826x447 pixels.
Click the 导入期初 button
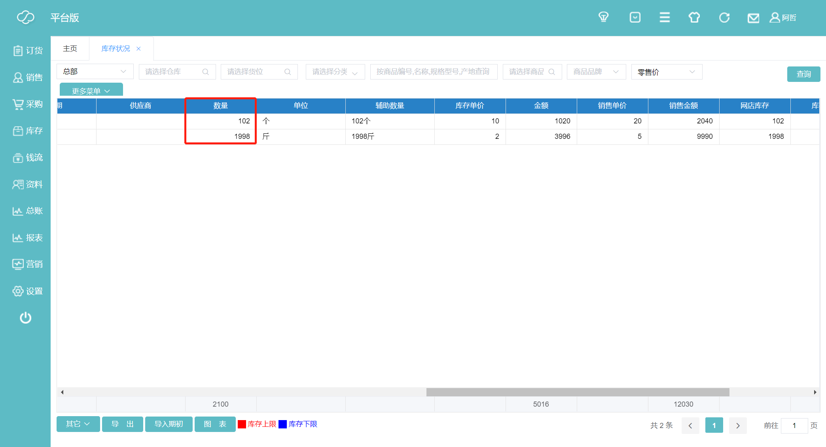[169, 424]
